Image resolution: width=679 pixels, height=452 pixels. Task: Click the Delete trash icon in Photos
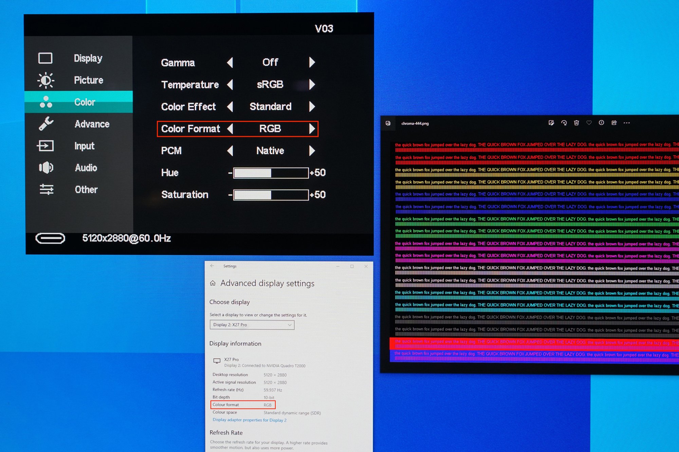(576, 123)
